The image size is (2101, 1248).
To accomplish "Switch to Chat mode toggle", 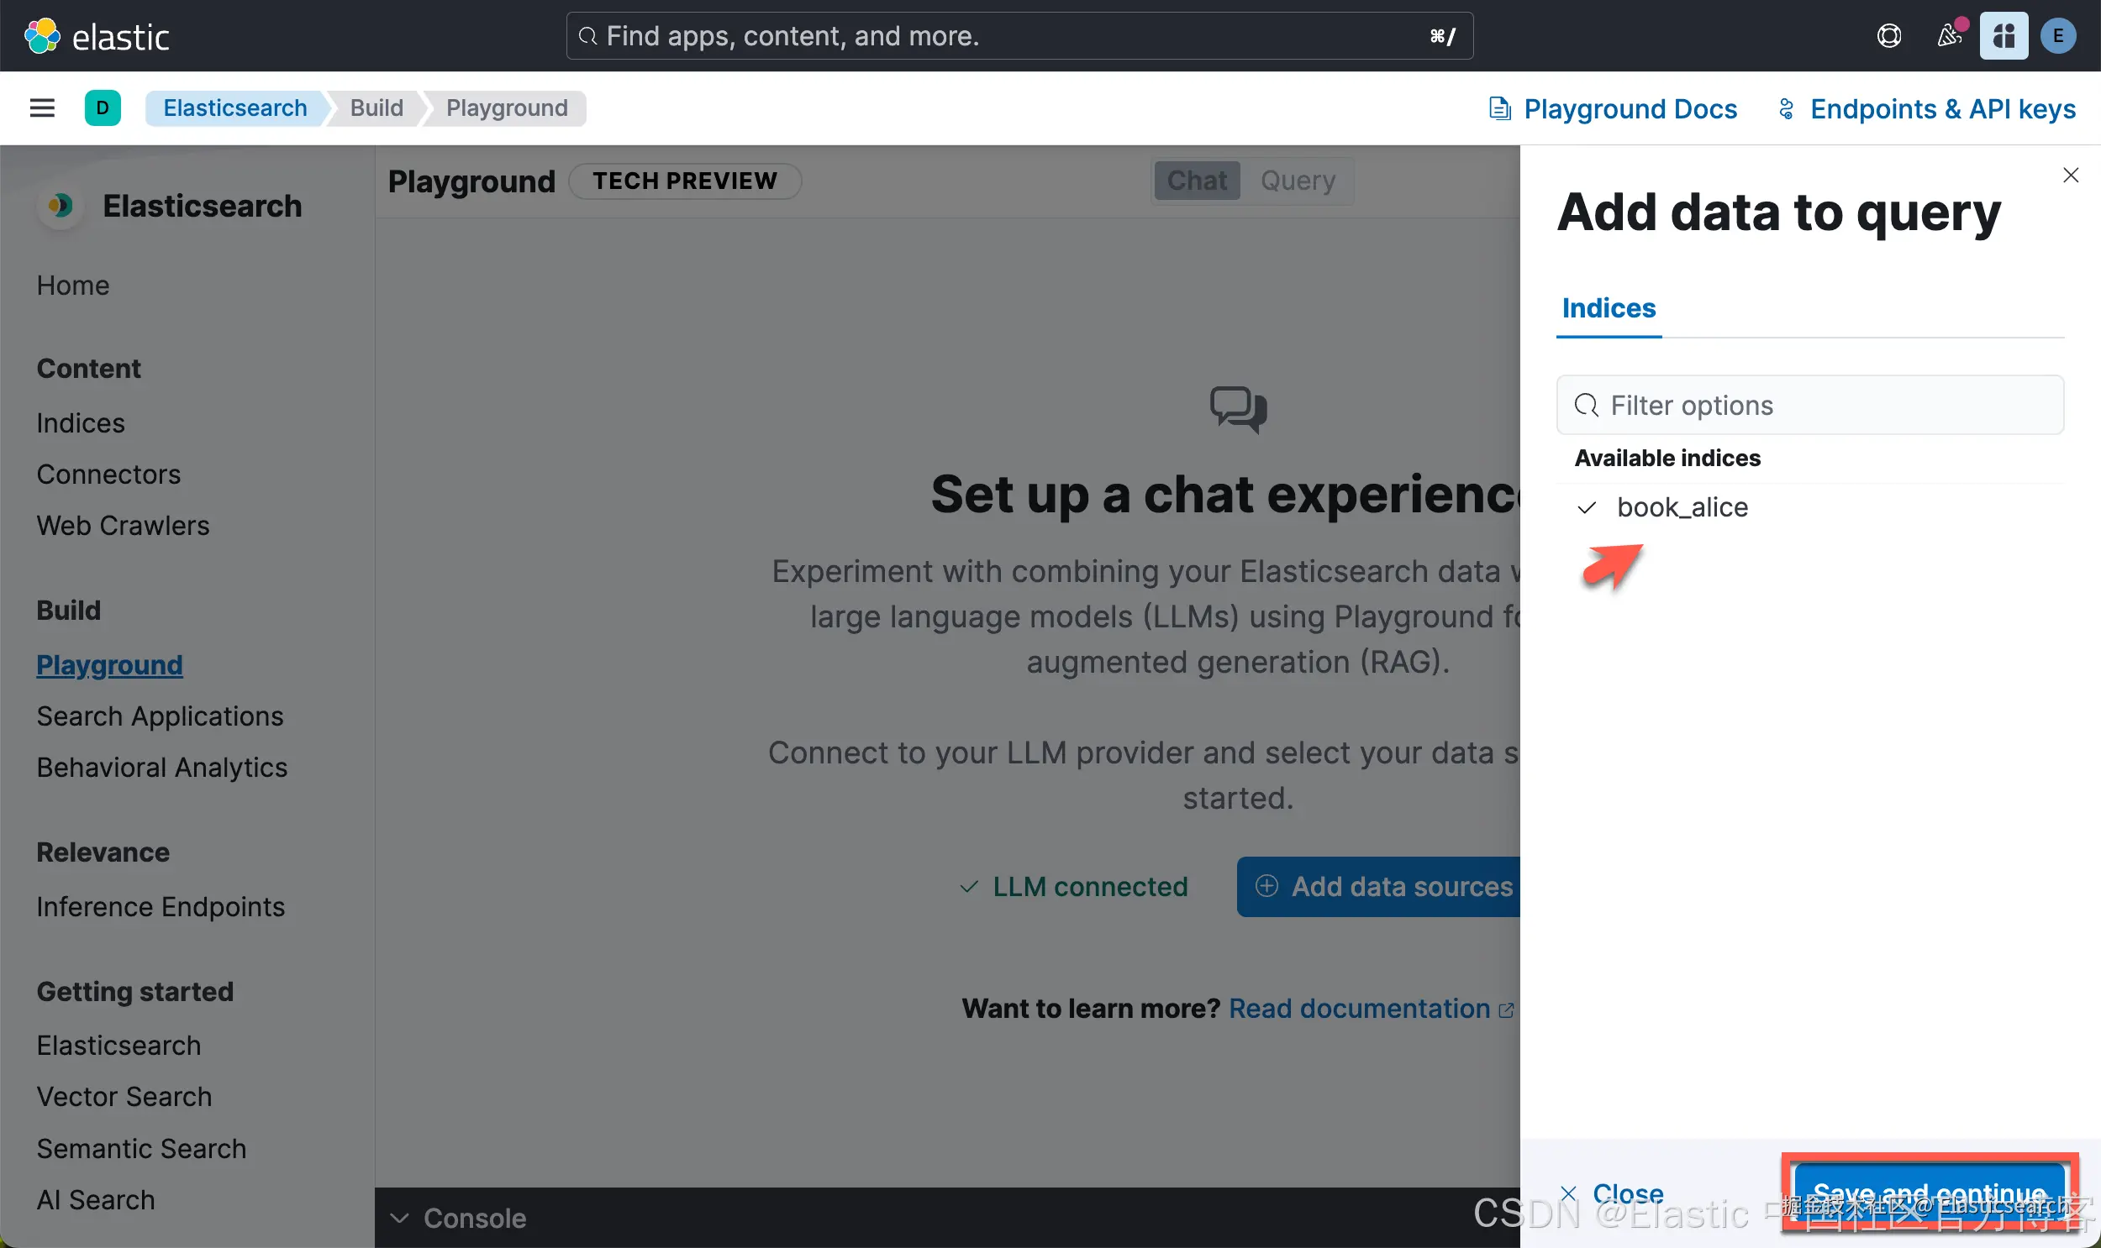I will (1197, 181).
